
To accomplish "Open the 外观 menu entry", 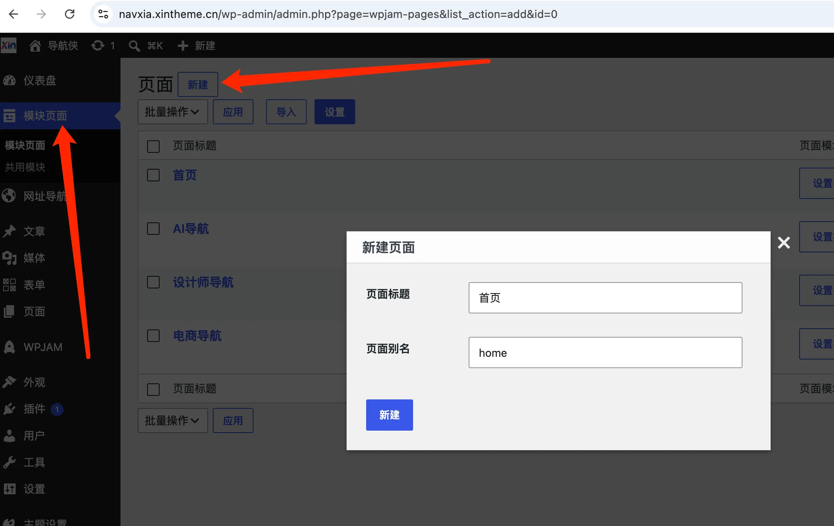I will [x=34, y=382].
